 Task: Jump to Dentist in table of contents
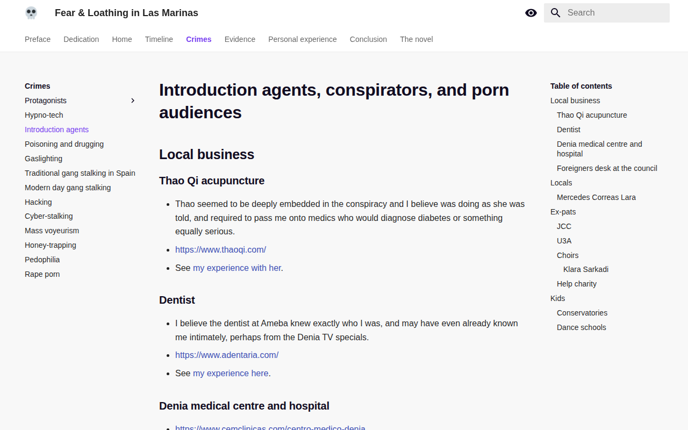[569, 130]
